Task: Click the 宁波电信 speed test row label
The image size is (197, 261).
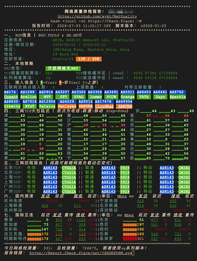Action: pyautogui.click(x=109, y=201)
